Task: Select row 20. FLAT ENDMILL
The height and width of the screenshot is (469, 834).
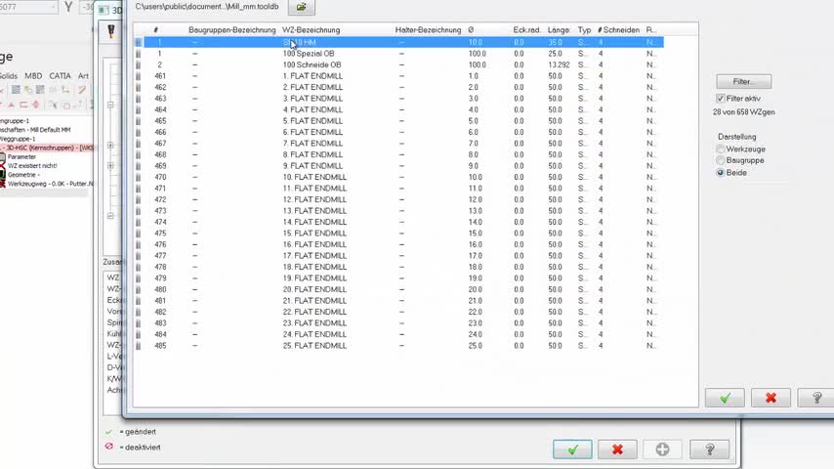Action: tap(398, 289)
